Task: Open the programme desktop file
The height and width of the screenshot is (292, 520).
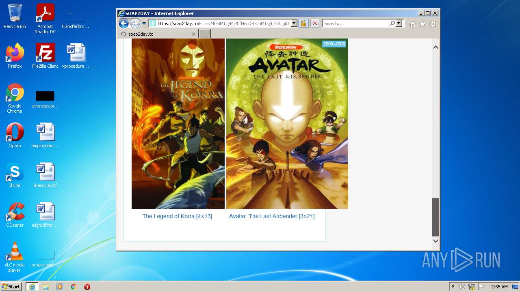Action: 45,258
